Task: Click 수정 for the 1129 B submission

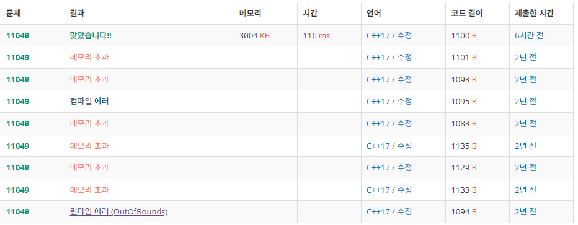Action: (404, 167)
